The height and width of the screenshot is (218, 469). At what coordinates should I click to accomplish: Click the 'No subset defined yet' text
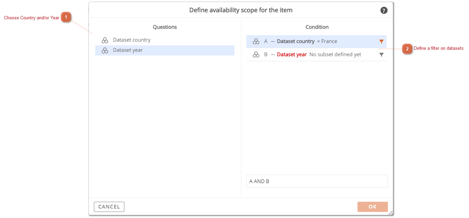335,54
